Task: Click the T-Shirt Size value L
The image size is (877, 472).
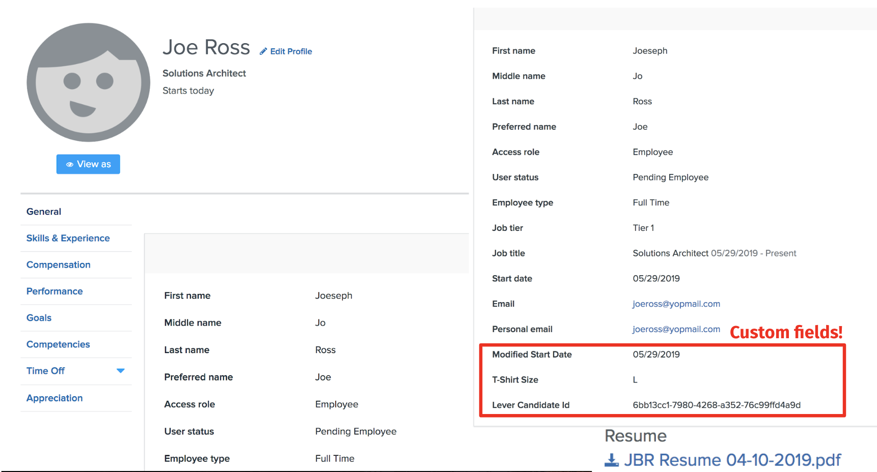Action: point(635,379)
